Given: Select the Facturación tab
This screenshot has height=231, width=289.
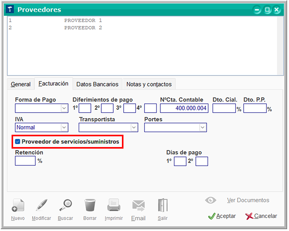Looking at the screenshot, I should (x=53, y=84).
